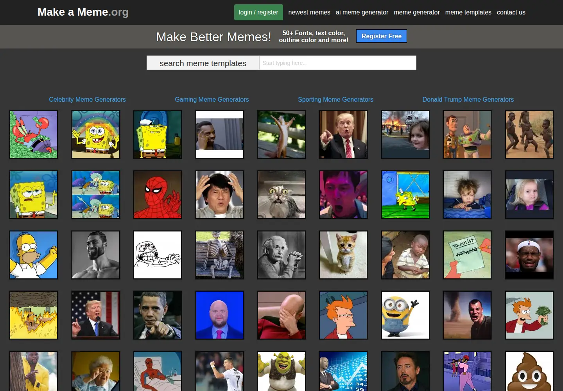The image size is (563, 391).
Task: Choose the shocked gray cat template
Action: [x=281, y=195]
